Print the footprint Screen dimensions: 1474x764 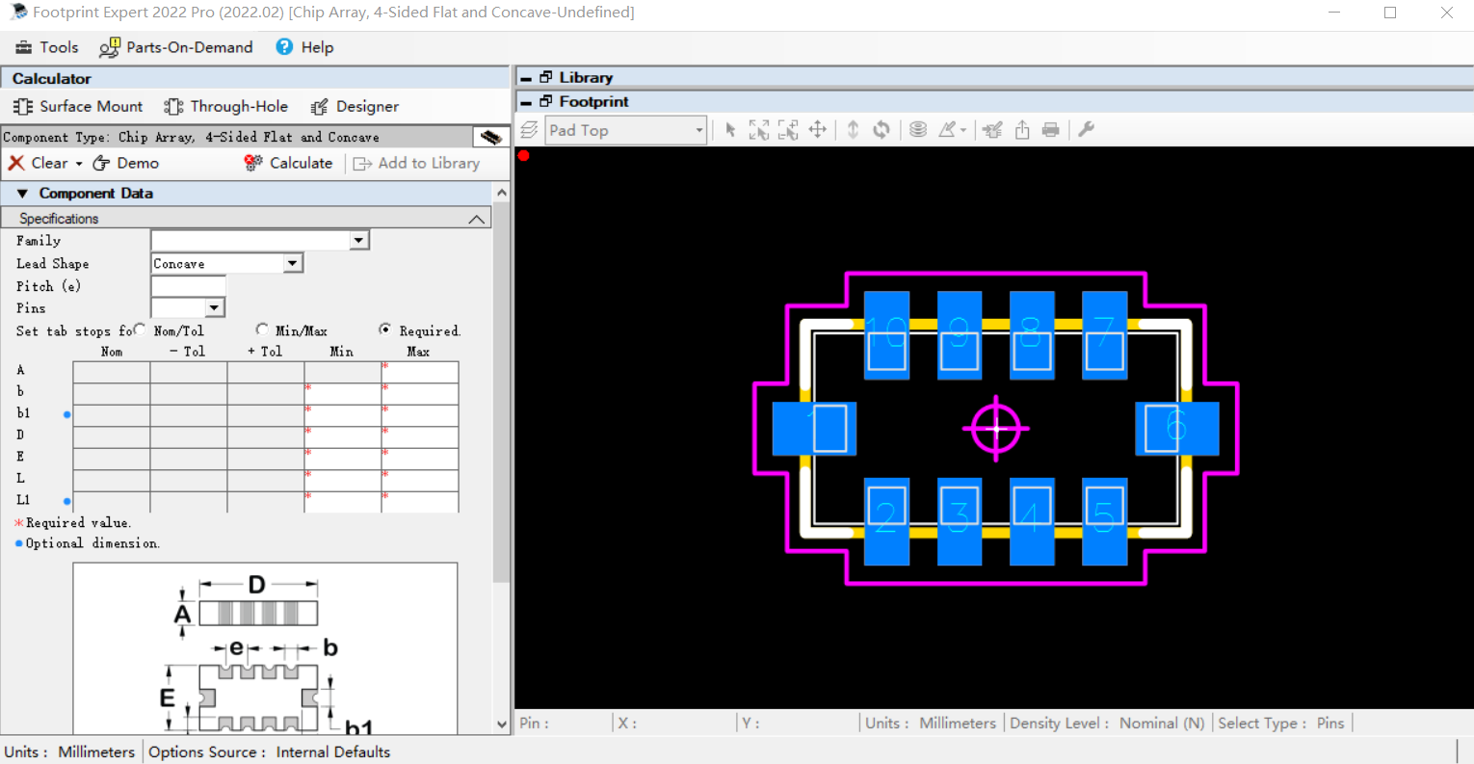click(x=1049, y=128)
